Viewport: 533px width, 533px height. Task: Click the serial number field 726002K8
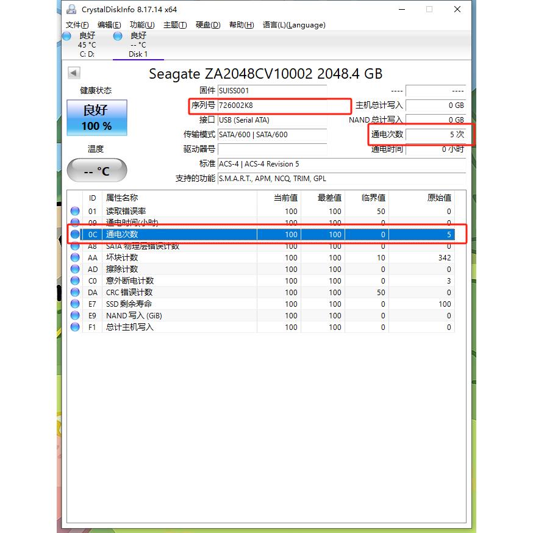(272, 106)
